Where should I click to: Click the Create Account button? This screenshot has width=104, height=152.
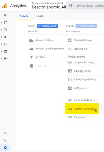[x=47, y=26]
